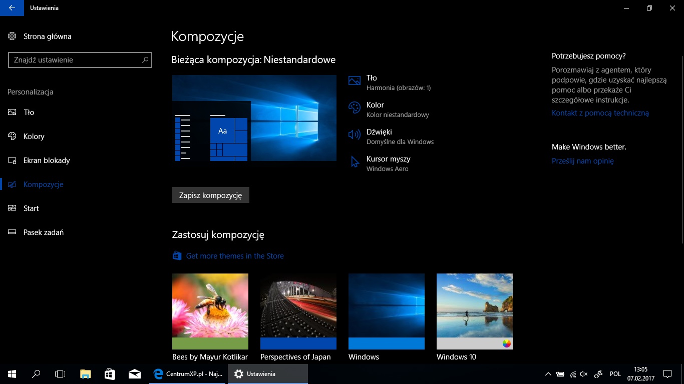This screenshot has height=384, width=684.
Task: Open clock showing 13:05 07.02.2017
Action: 640,373
